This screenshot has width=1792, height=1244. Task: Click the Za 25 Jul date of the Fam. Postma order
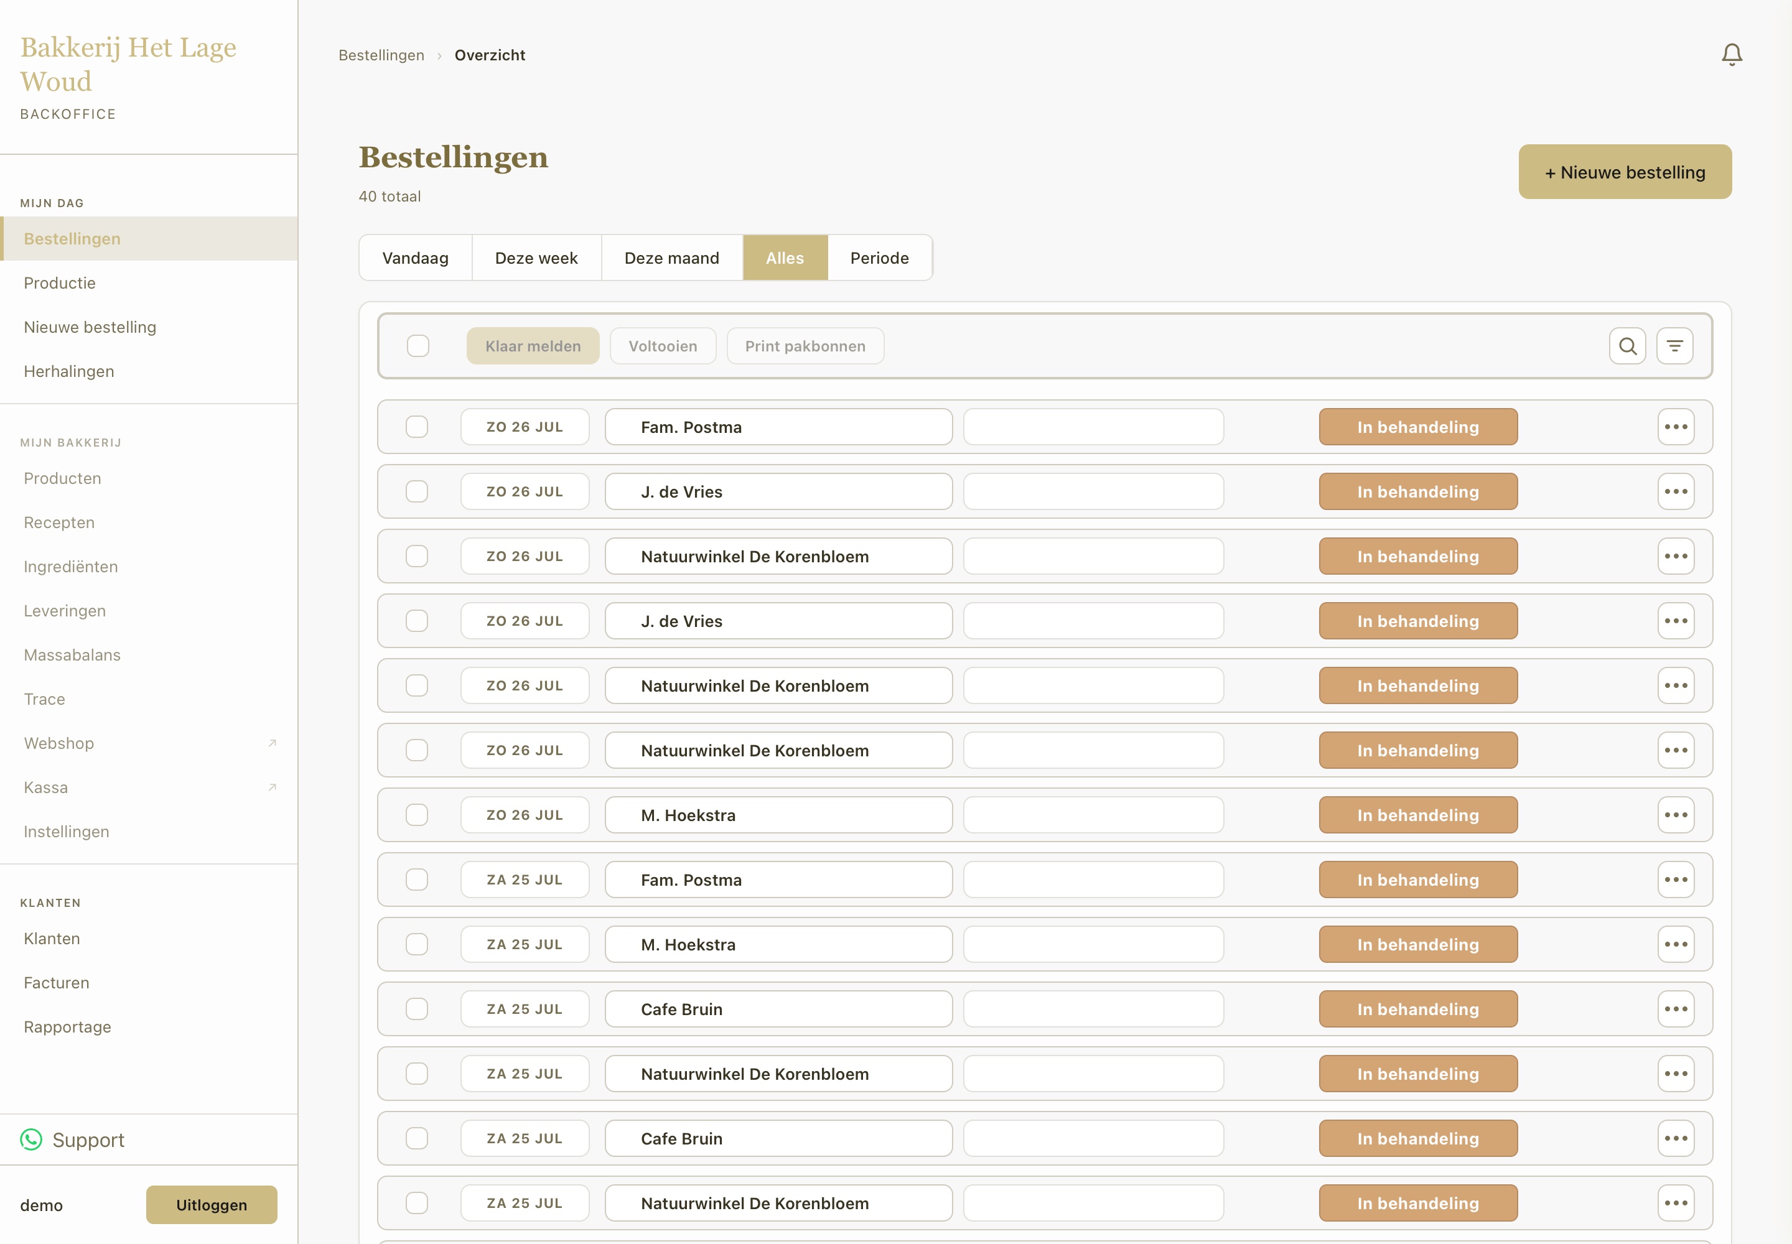[525, 880]
